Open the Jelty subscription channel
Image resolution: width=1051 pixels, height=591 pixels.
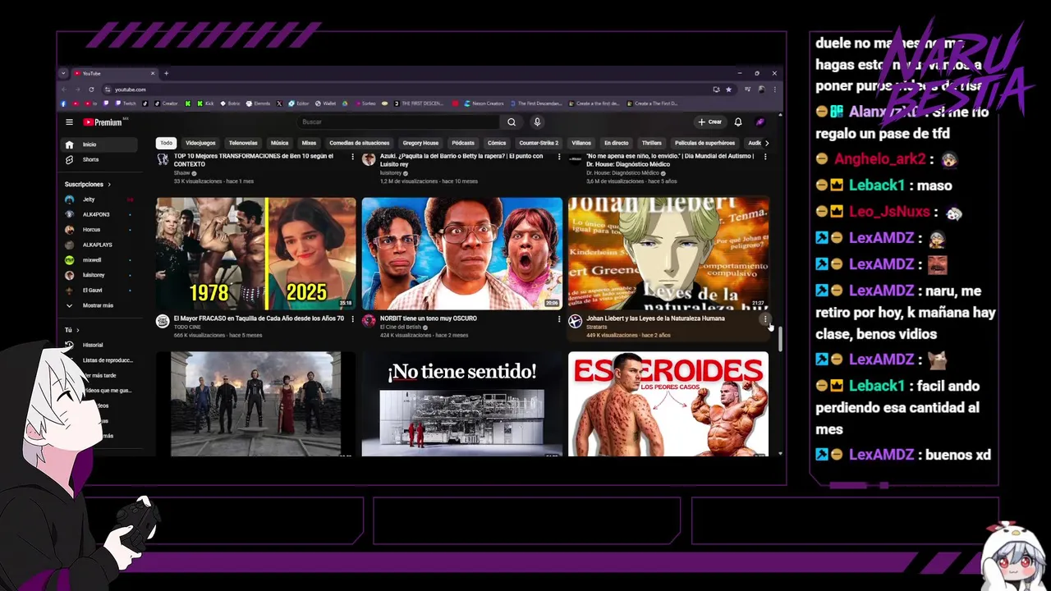coord(99,199)
